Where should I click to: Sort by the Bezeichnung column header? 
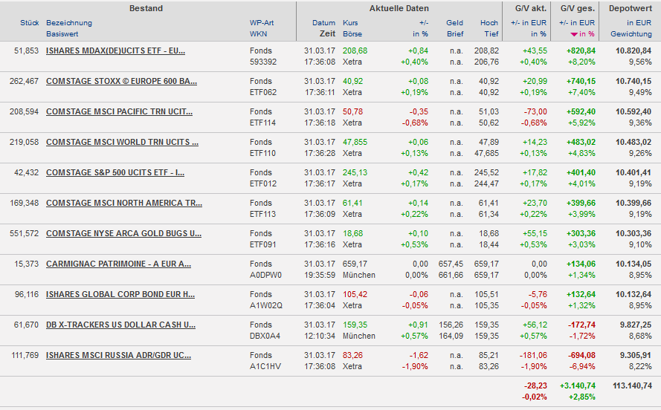[69, 23]
